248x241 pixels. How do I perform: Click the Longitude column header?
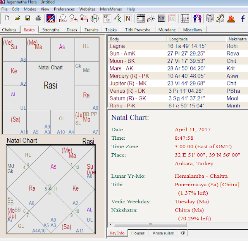(x=196, y=39)
